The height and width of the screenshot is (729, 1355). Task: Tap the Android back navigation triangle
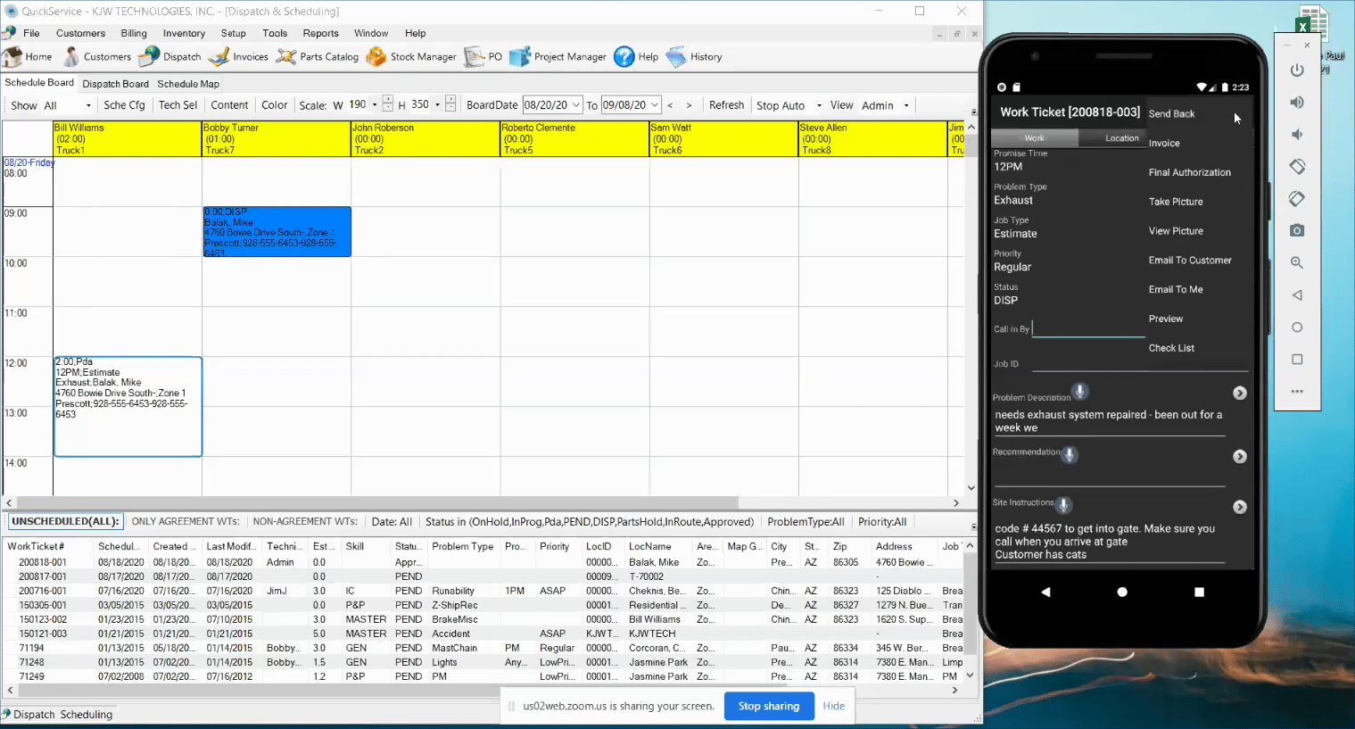(1045, 592)
